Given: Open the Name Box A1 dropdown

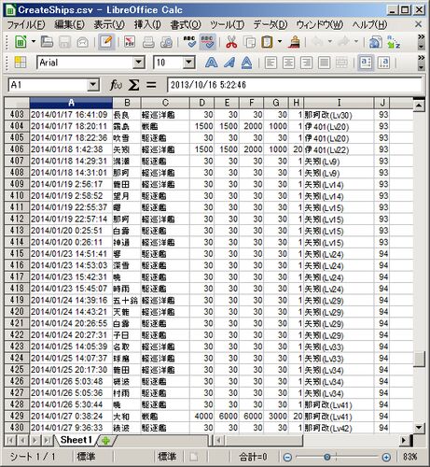Looking at the screenshot, I should pyautogui.click(x=92, y=85).
